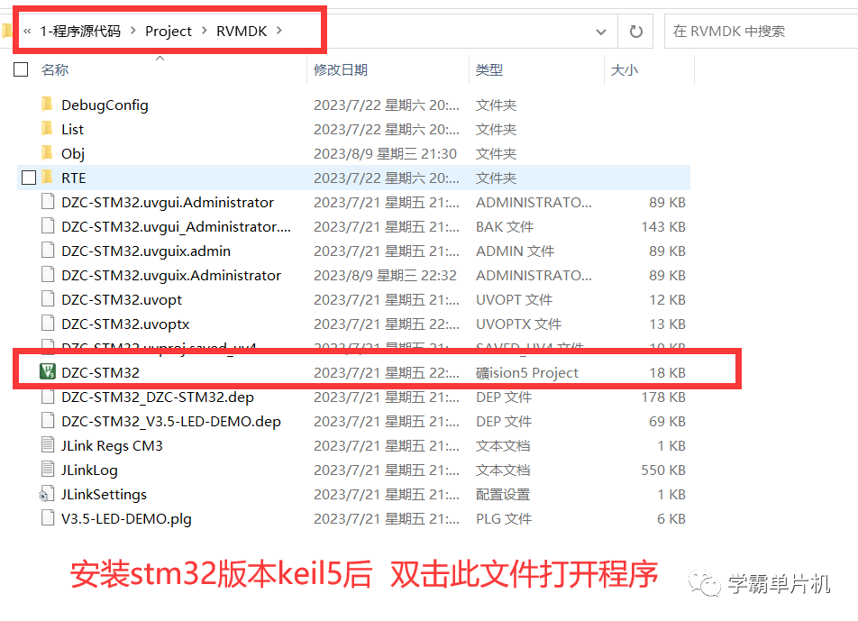Select file DZC-STM32.uvgui.Administrator
Screen dimensions: 858x621
(168, 203)
